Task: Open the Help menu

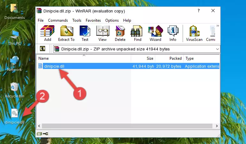Action: tap(127, 20)
